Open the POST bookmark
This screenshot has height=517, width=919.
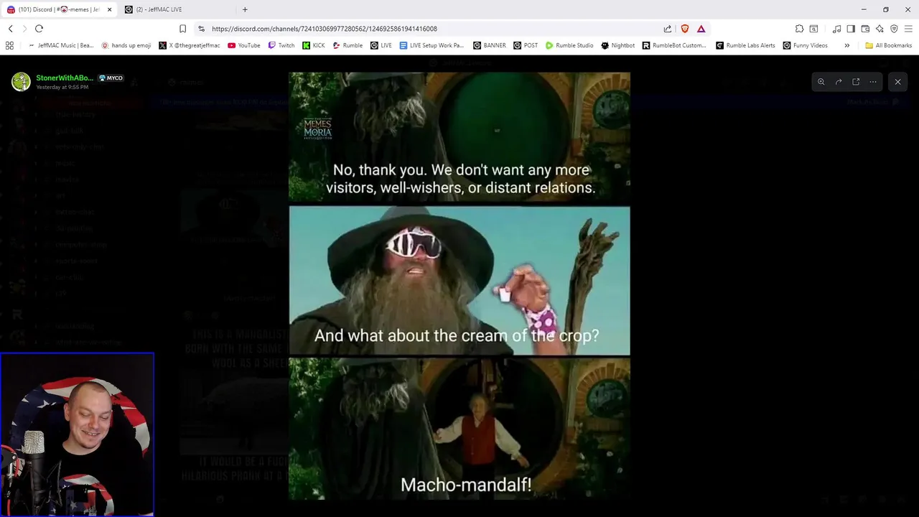click(x=526, y=45)
